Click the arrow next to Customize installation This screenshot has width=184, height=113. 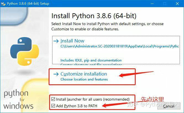click(x=56, y=74)
